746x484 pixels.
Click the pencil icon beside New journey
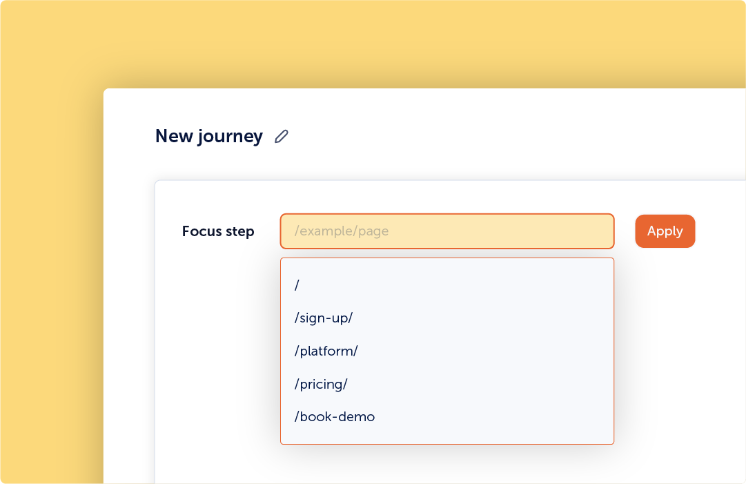pyautogui.click(x=282, y=137)
